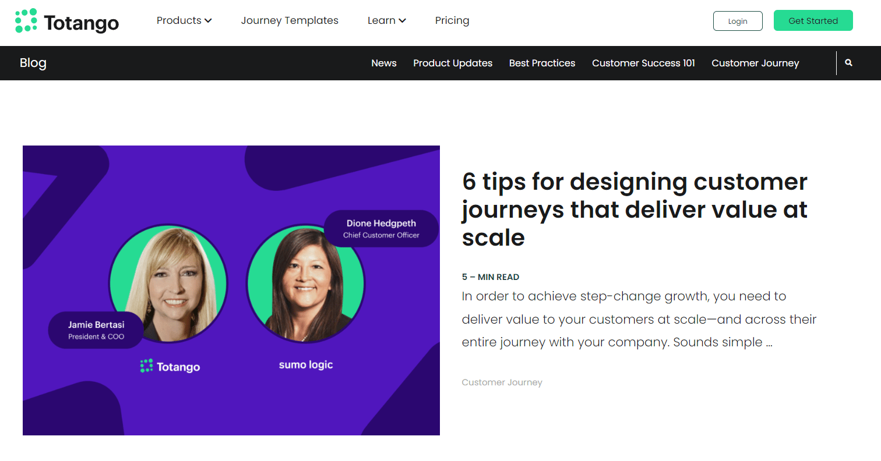881x461 pixels.
Task: Select the Totango logo inside the article image
Action: click(170, 366)
